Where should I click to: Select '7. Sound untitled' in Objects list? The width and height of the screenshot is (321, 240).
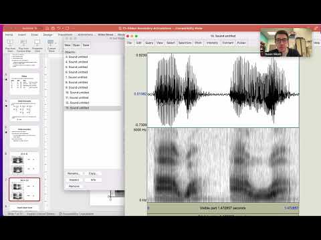coord(93,77)
